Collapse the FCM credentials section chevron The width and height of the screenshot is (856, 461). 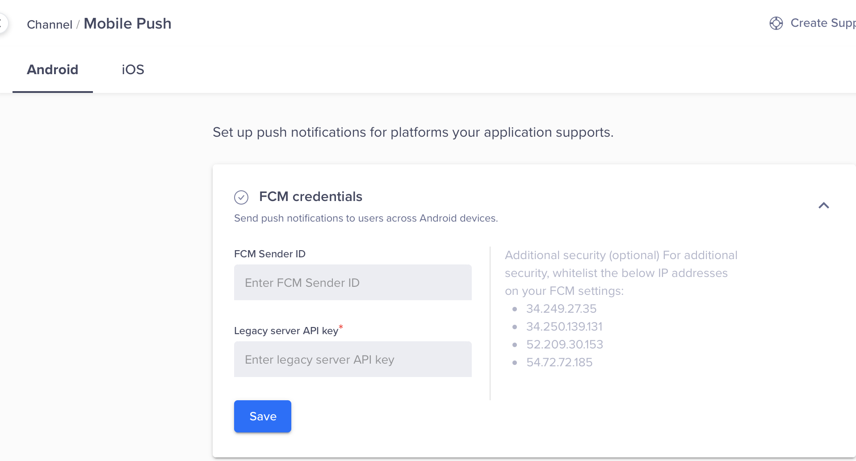tap(823, 205)
